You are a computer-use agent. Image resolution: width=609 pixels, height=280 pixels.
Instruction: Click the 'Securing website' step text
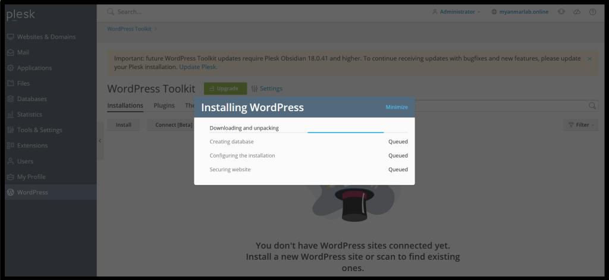point(230,169)
